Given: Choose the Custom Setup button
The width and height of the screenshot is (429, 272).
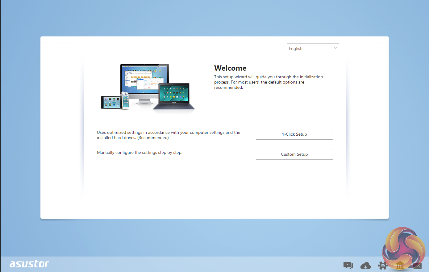Looking at the screenshot, I should (x=294, y=154).
